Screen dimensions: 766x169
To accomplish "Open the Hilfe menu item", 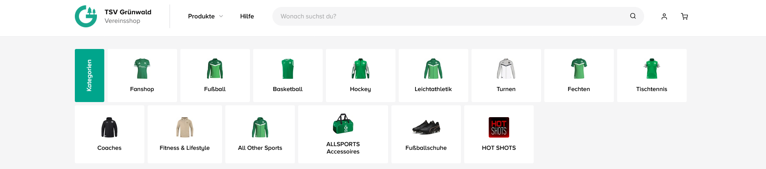I will pos(247,16).
